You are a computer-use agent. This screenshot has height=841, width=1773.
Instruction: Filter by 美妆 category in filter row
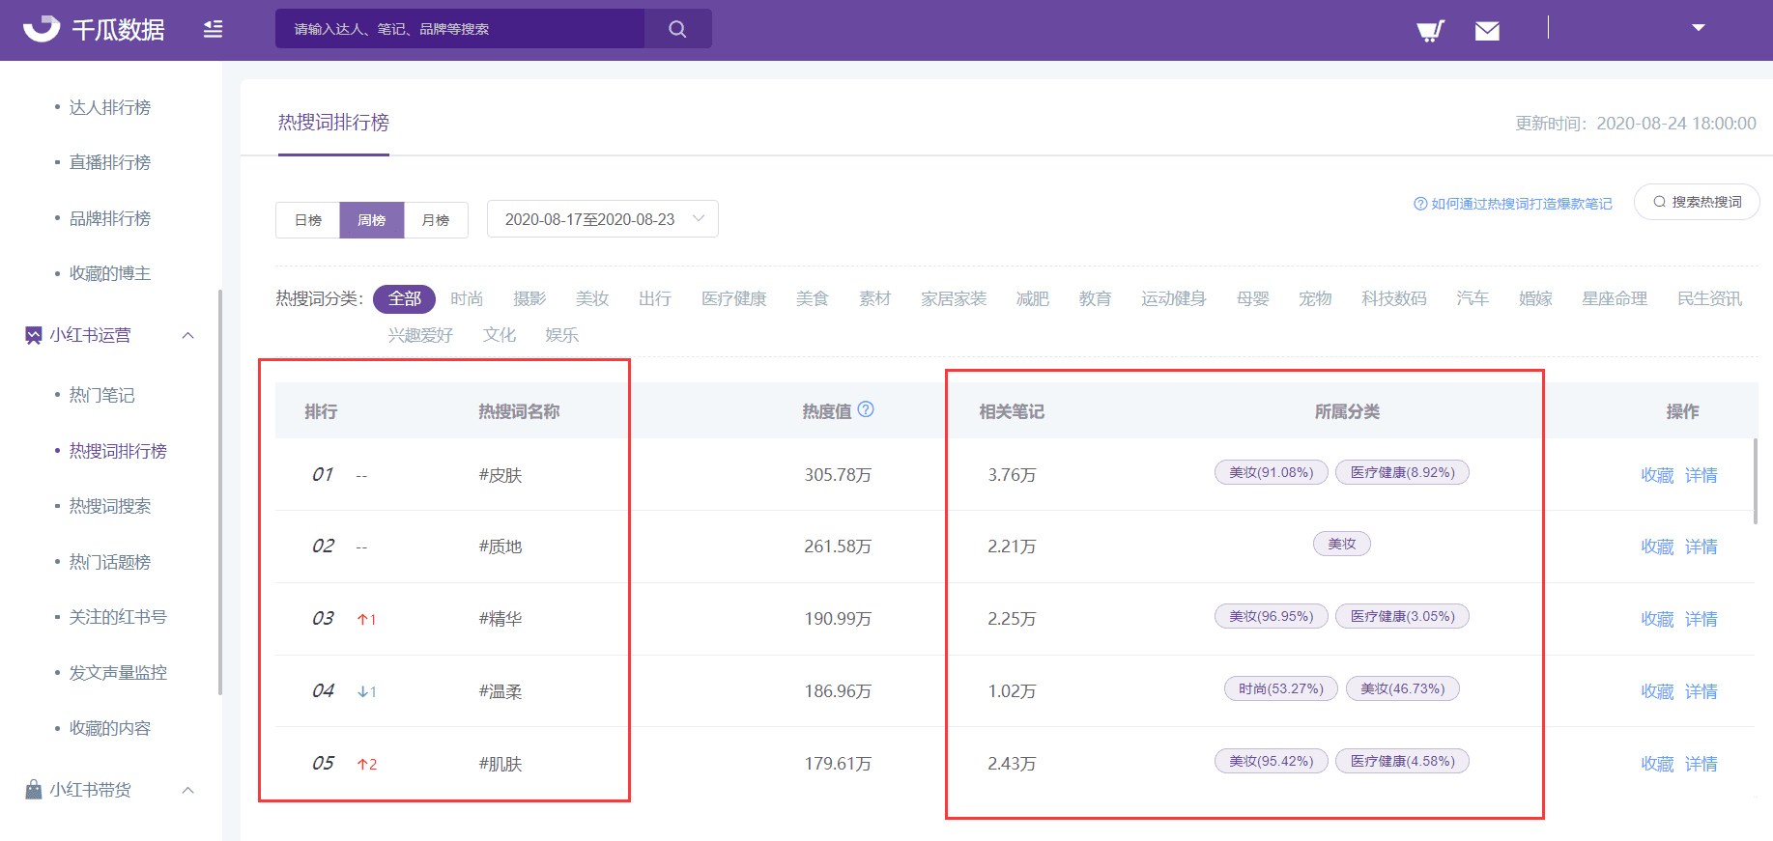click(x=592, y=299)
